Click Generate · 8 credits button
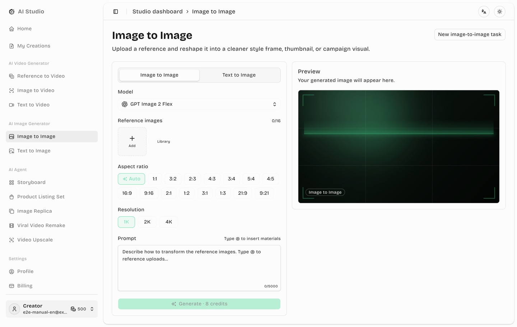517x327 pixels. pos(199,304)
